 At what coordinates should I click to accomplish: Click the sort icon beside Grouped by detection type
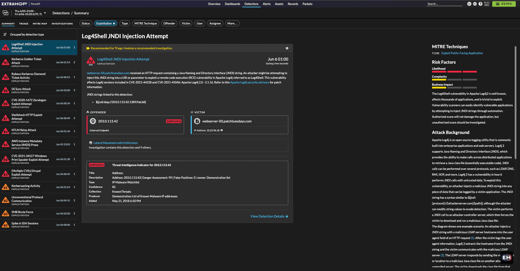(5, 35)
